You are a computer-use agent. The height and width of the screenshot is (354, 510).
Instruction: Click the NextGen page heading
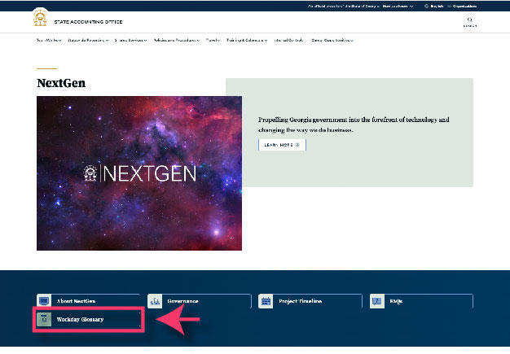(61, 83)
